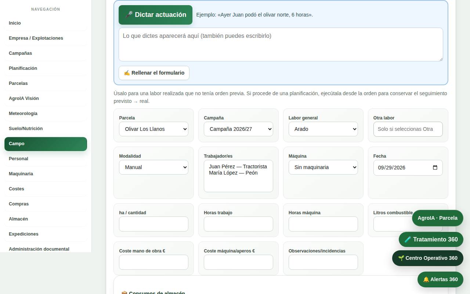Focus the Horas máquina field
This screenshot has height=294, width=470.
click(x=323, y=224)
